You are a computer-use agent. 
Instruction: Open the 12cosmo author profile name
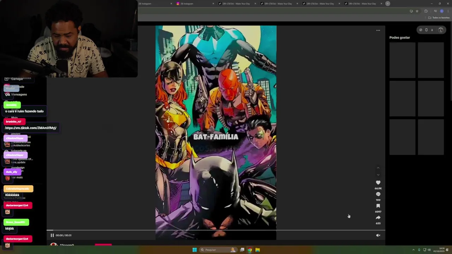coord(67,245)
